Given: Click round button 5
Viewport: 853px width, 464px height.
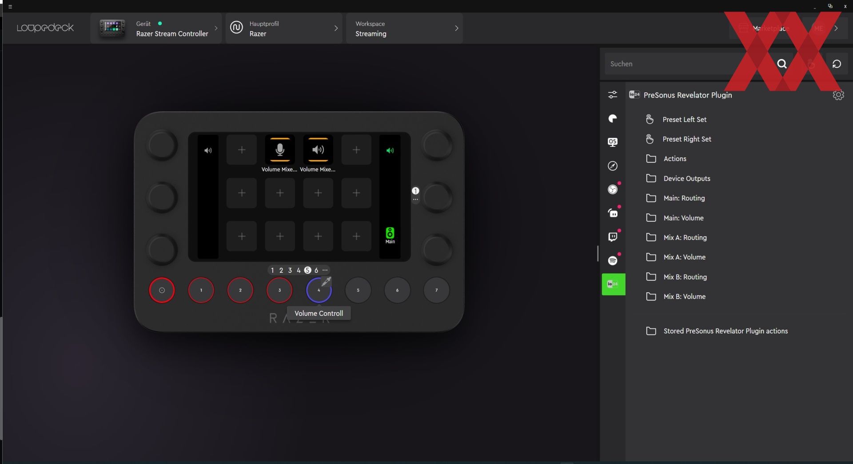Looking at the screenshot, I should 358,290.
